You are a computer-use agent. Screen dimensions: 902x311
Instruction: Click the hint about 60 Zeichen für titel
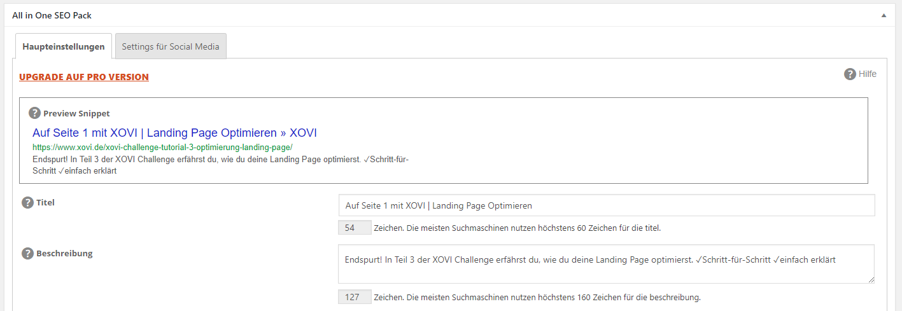(x=518, y=228)
